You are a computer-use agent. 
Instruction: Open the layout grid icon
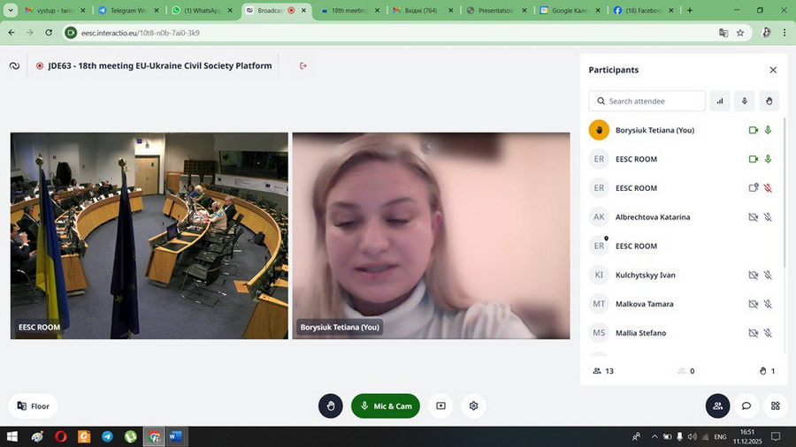click(x=775, y=406)
